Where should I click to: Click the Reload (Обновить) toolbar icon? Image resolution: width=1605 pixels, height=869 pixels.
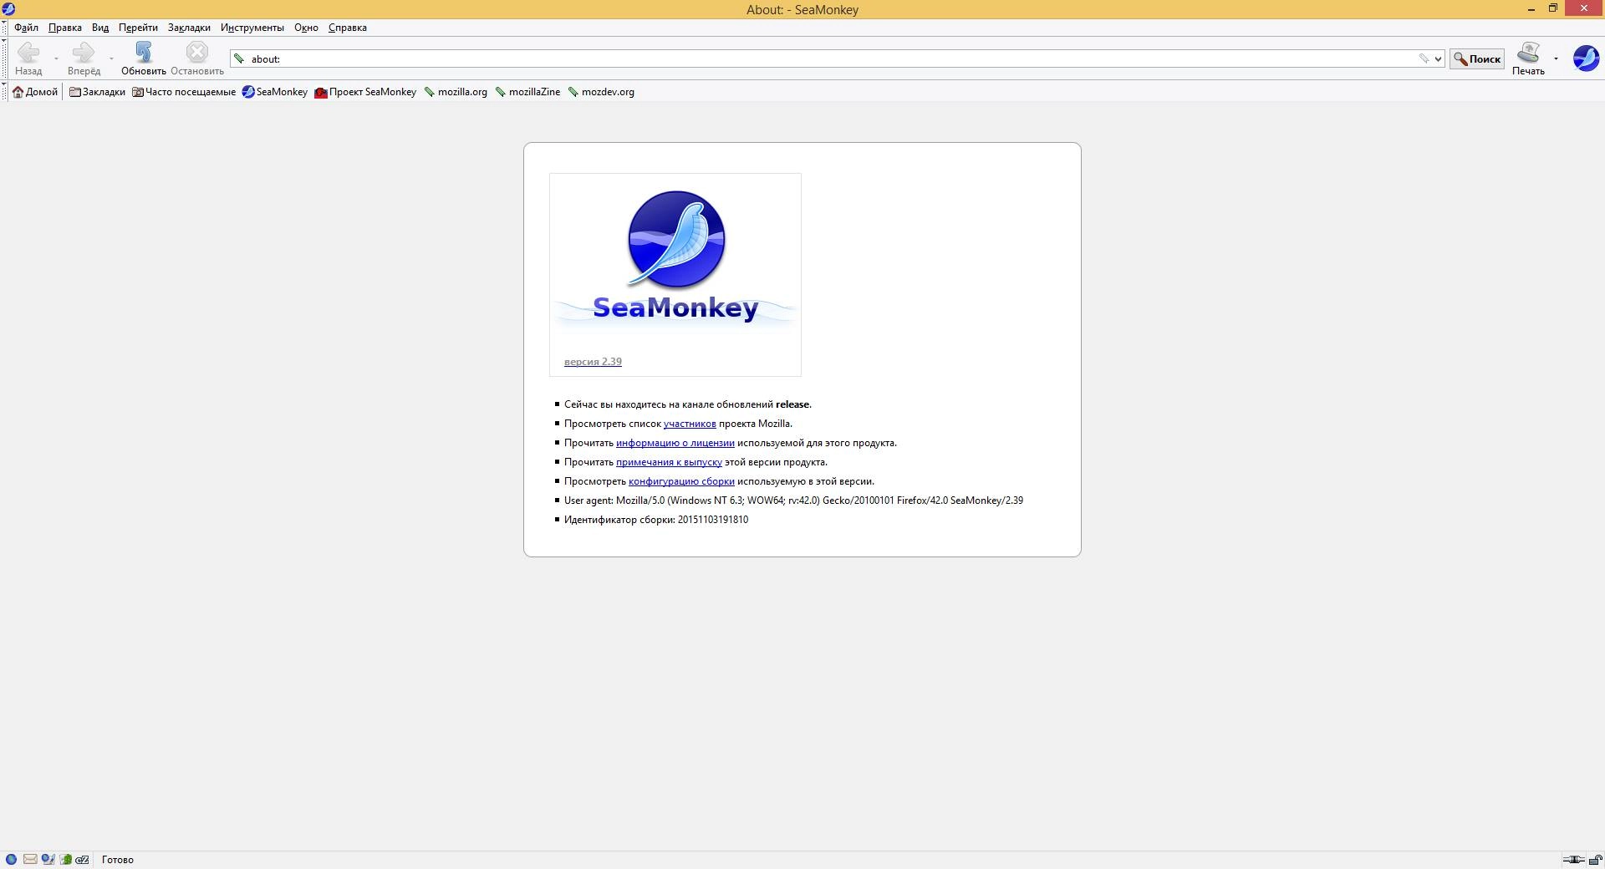pyautogui.click(x=144, y=53)
